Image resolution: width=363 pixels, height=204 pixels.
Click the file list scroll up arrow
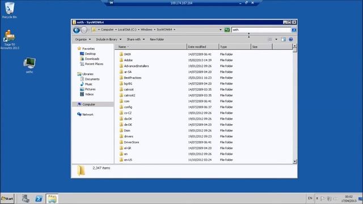295,46
